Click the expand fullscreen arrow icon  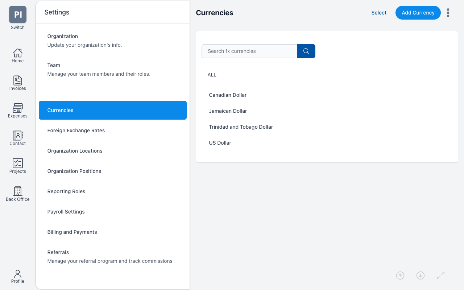[x=441, y=275]
